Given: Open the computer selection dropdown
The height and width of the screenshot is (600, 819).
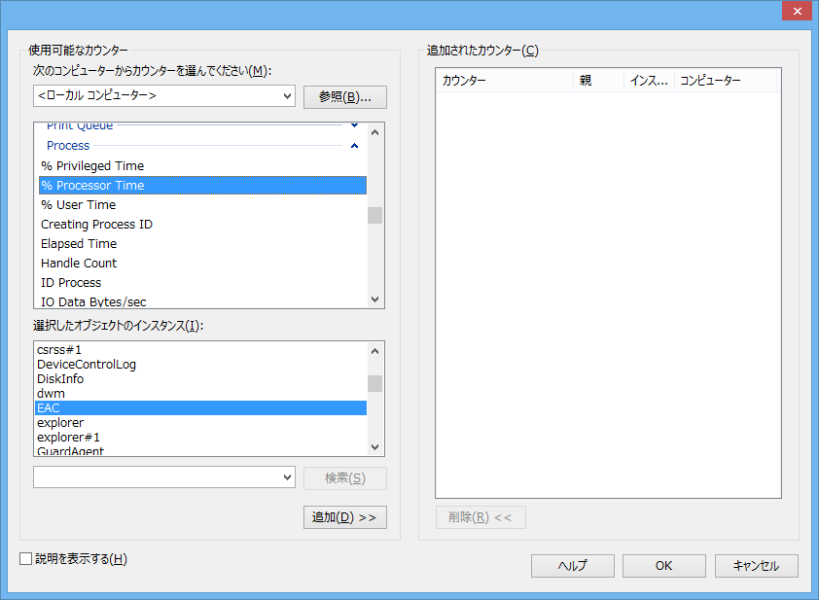Looking at the screenshot, I should (286, 96).
